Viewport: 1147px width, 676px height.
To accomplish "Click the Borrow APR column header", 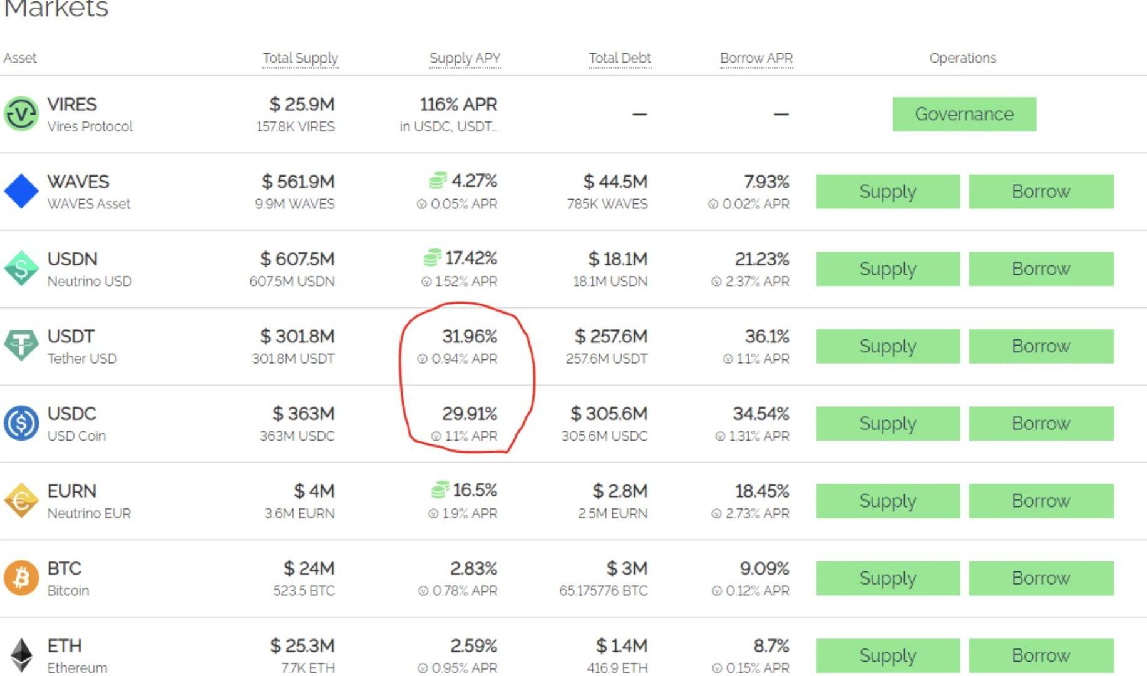I will [756, 58].
